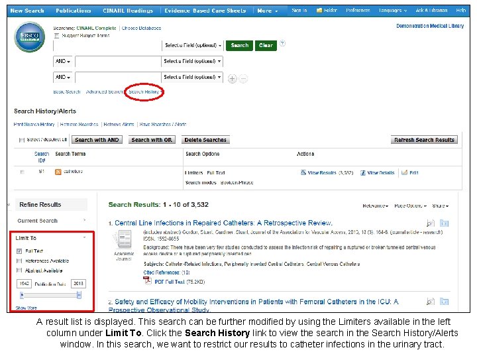This screenshot has width=477, height=358.
Task: Click Search with AND button
Action: tap(97, 140)
